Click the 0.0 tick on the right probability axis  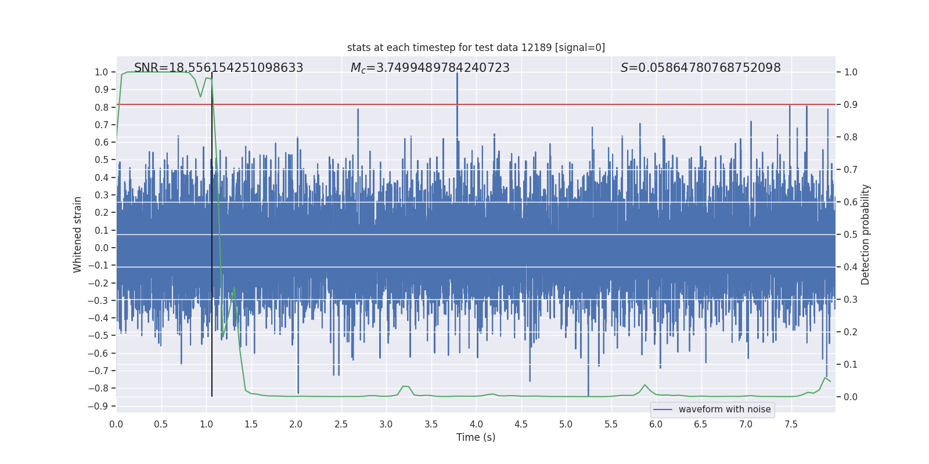click(x=850, y=397)
